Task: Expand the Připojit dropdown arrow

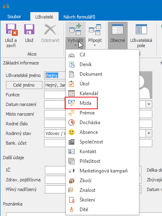Action: pyautogui.click(x=95, y=45)
